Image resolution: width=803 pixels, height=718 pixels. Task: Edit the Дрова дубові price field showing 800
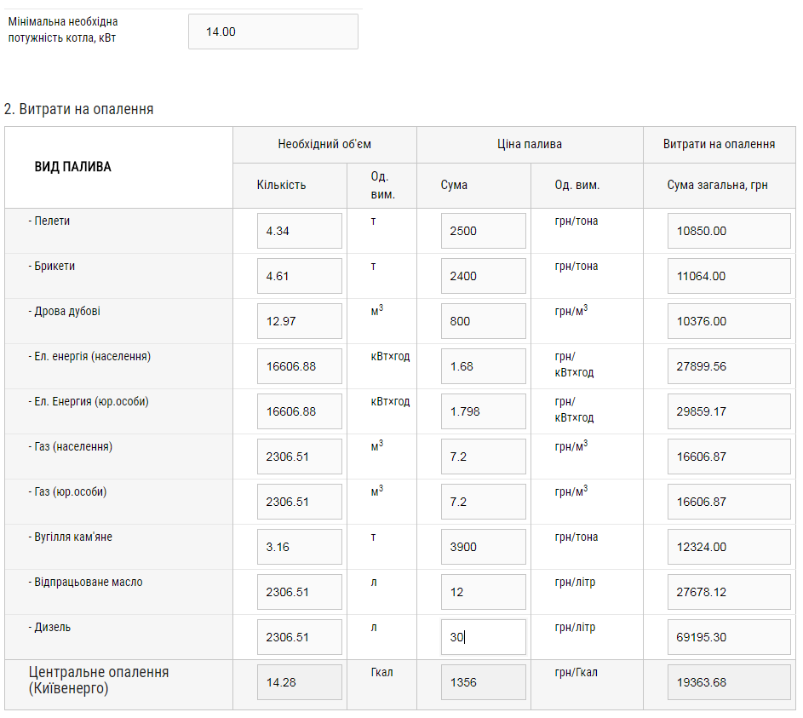tap(483, 321)
